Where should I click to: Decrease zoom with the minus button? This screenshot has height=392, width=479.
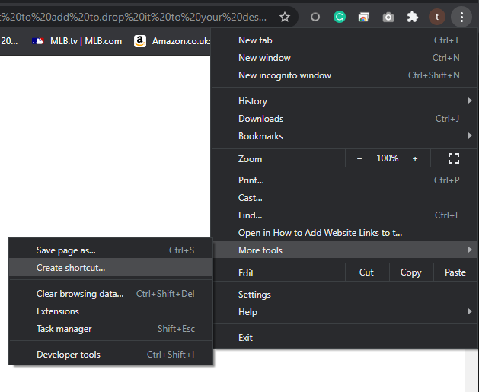(x=359, y=158)
